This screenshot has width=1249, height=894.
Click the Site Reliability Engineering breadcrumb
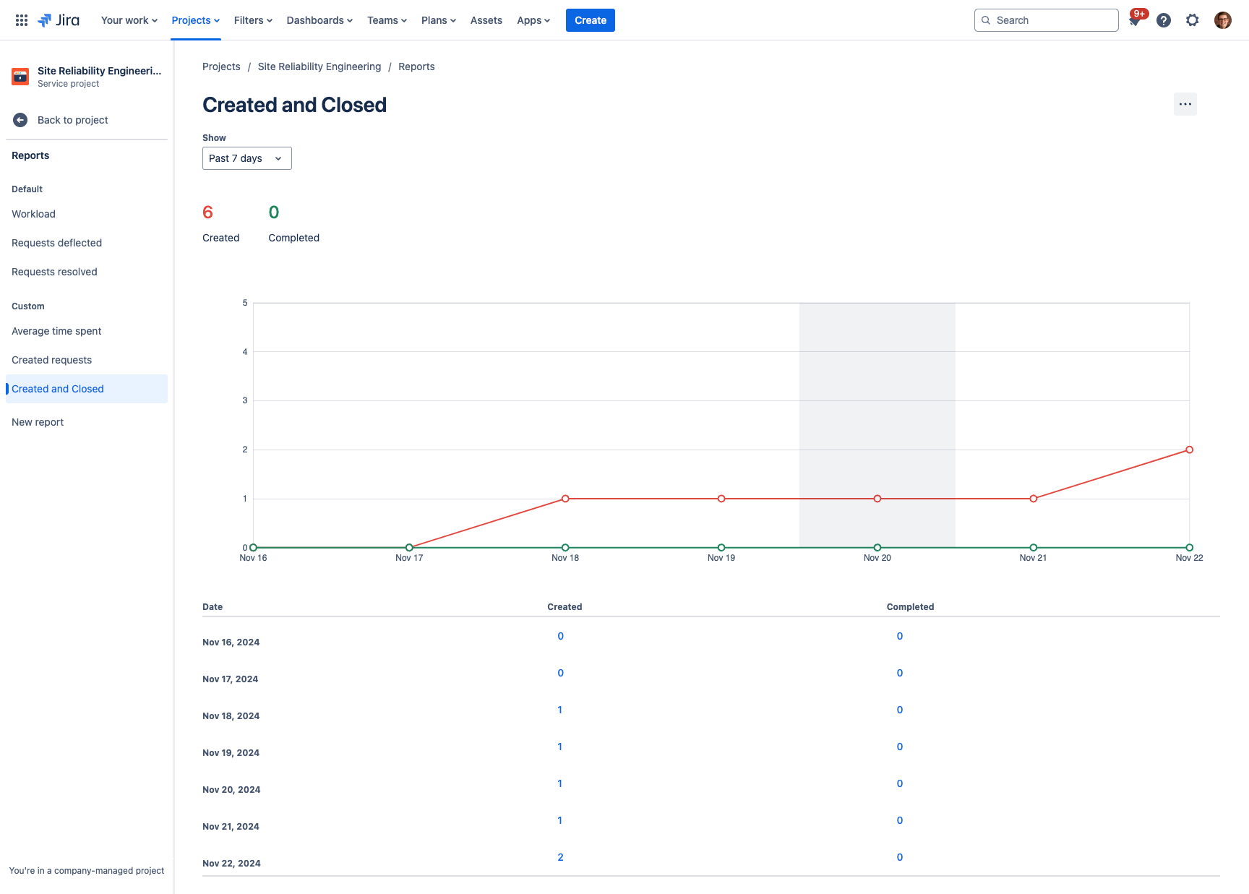click(319, 66)
